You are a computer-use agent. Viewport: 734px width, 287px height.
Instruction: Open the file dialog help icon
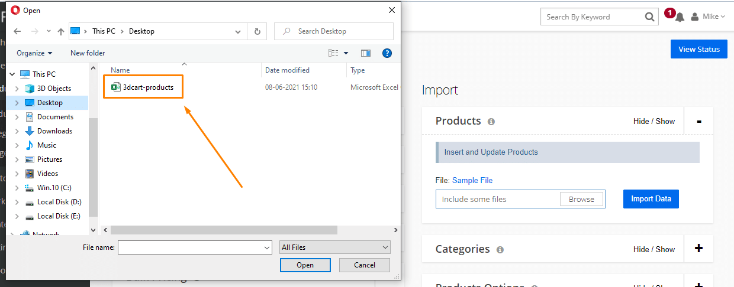387,53
